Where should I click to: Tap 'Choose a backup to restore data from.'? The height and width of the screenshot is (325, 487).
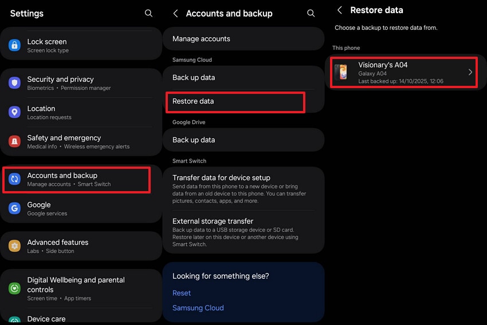(386, 27)
